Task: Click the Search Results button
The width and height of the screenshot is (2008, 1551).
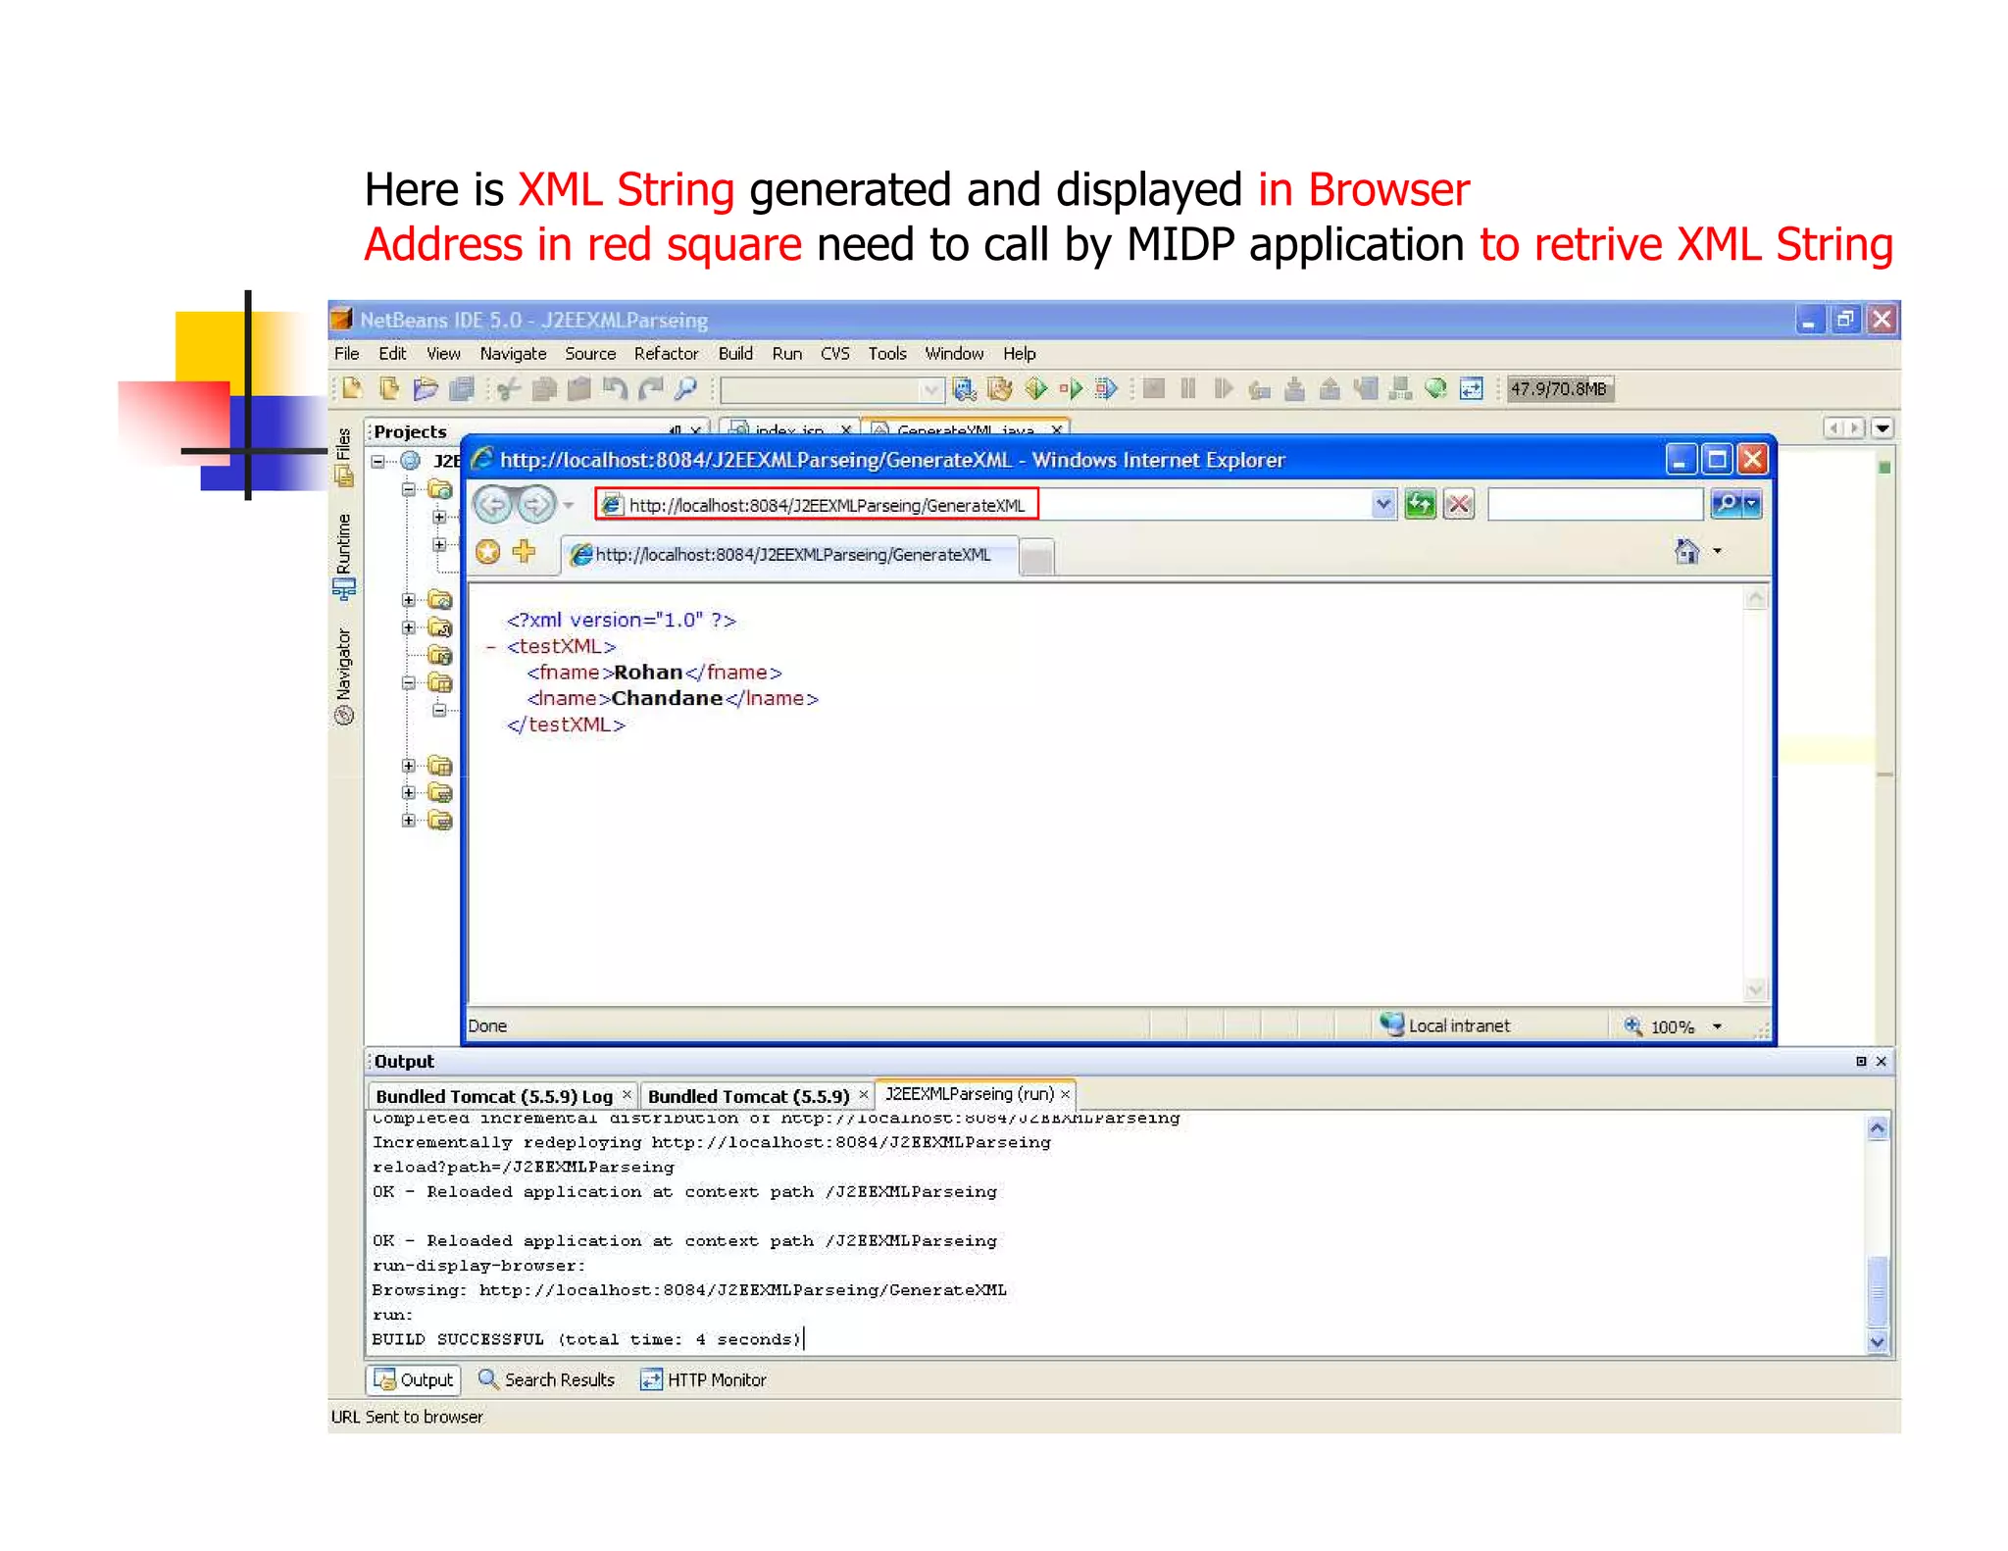Action: [546, 1380]
